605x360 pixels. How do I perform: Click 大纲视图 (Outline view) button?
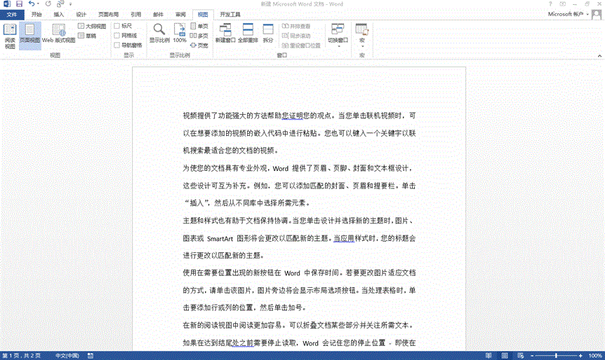pyautogui.click(x=92, y=26)
